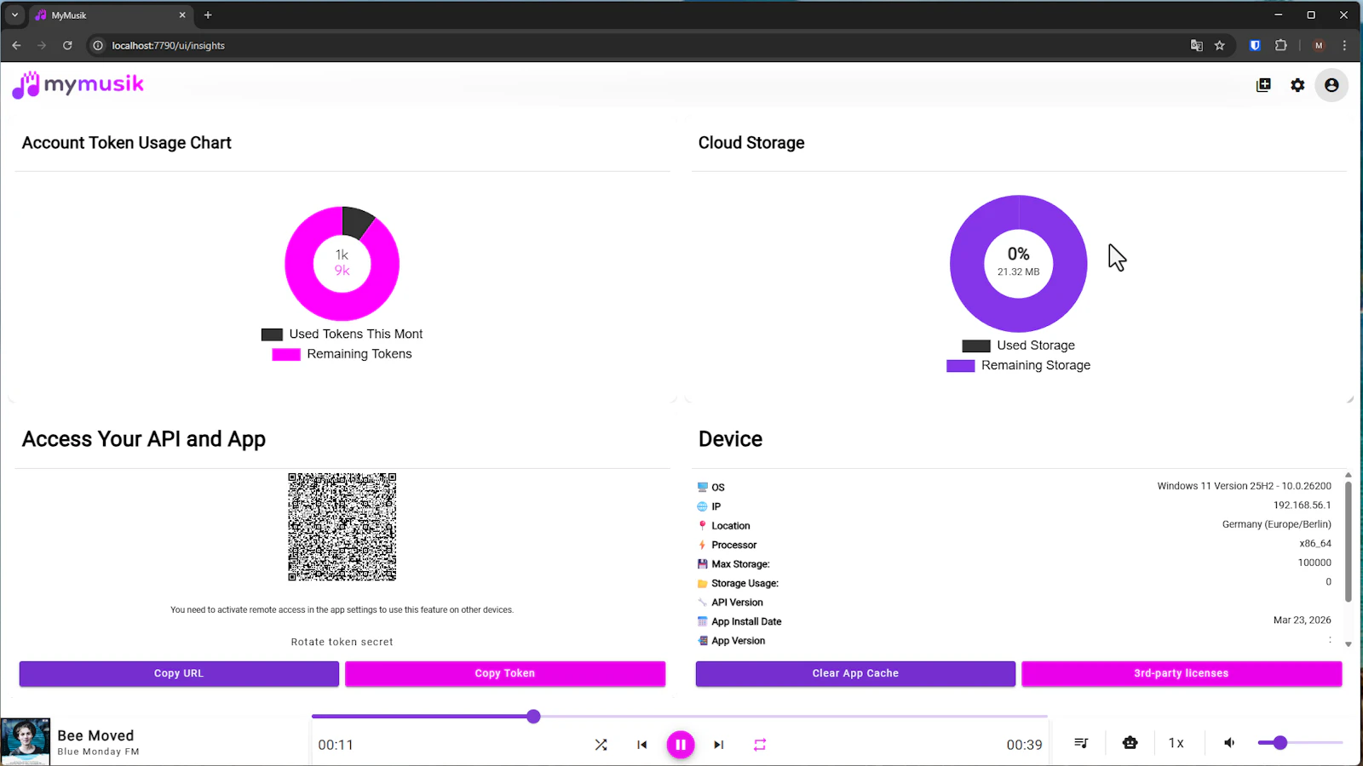Open the settings gear icon
Screen dimensions: 1363x766
pos(1297,85)
